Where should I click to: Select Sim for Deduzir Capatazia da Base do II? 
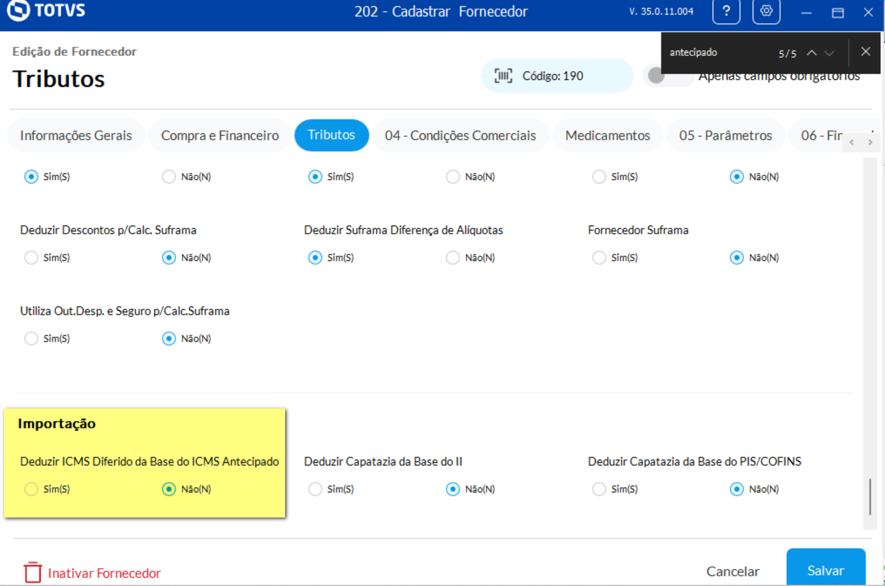click(x=315, y=489)
